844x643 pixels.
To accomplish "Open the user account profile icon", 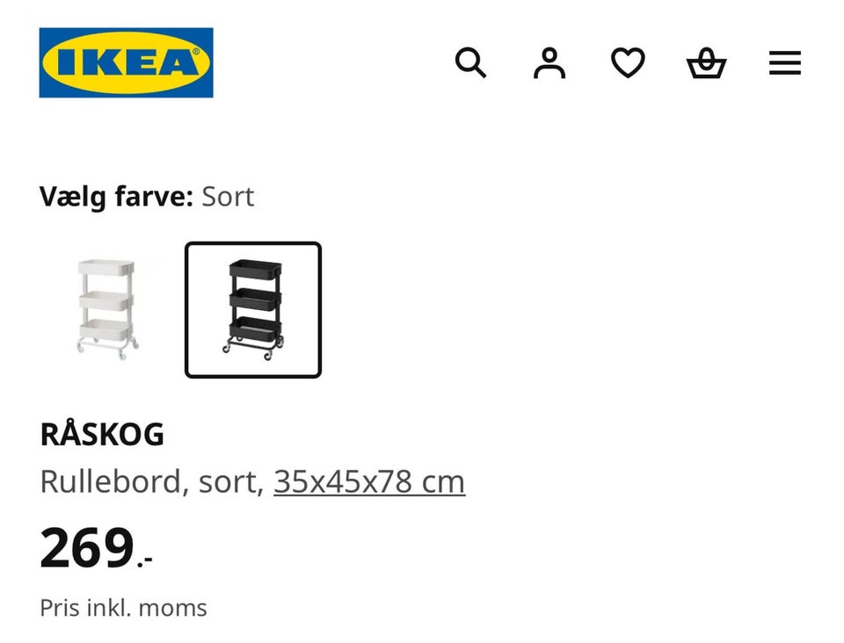I will pyautogui.click(x=549, y=63).
